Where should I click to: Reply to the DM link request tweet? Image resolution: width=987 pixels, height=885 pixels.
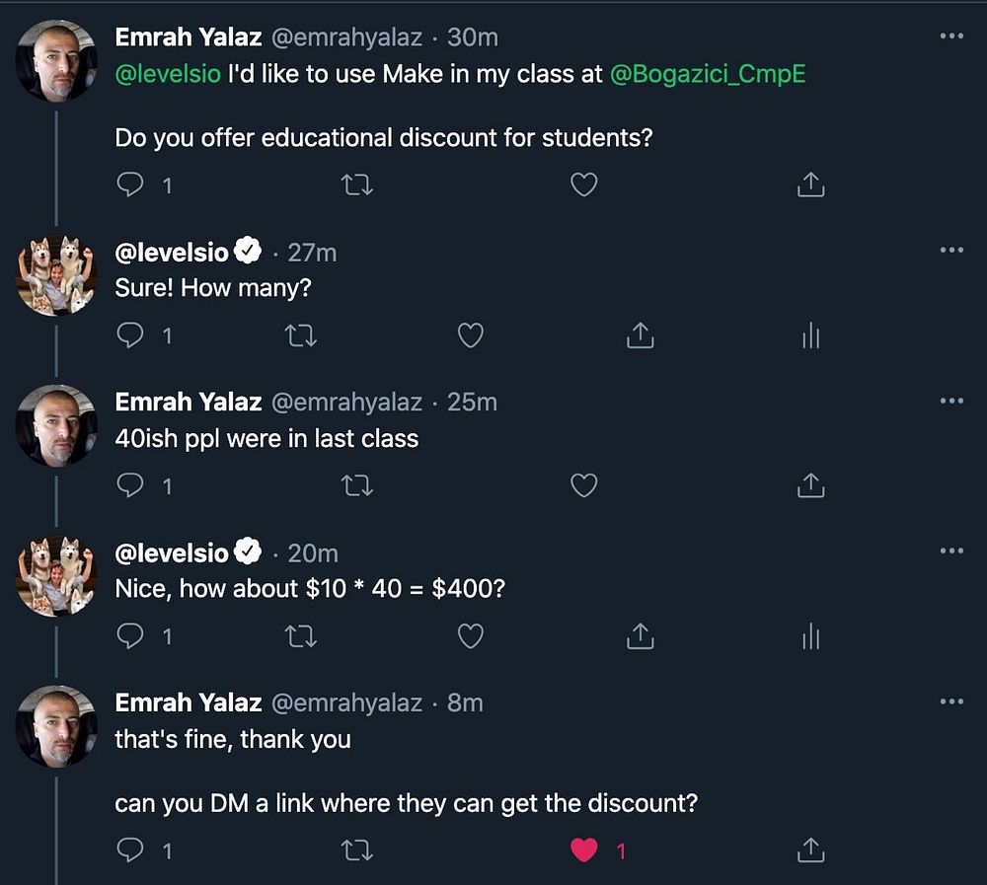tap(130, 849)
